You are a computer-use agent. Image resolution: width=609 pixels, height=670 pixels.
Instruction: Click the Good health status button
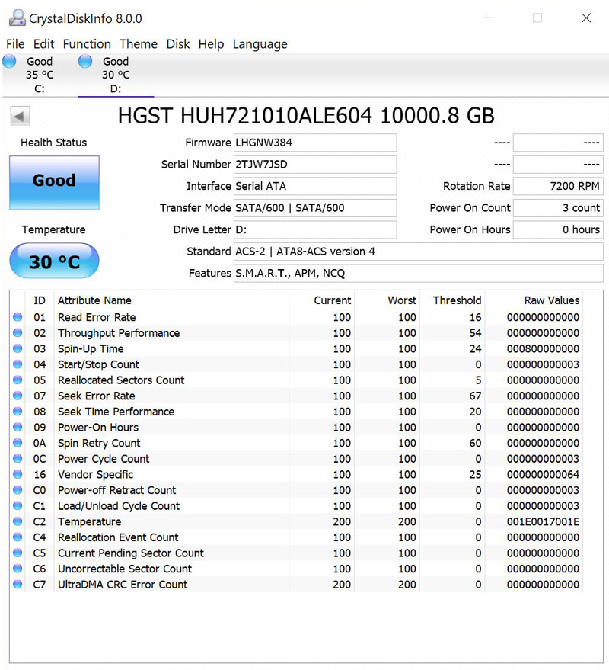[x=54, y=182]
